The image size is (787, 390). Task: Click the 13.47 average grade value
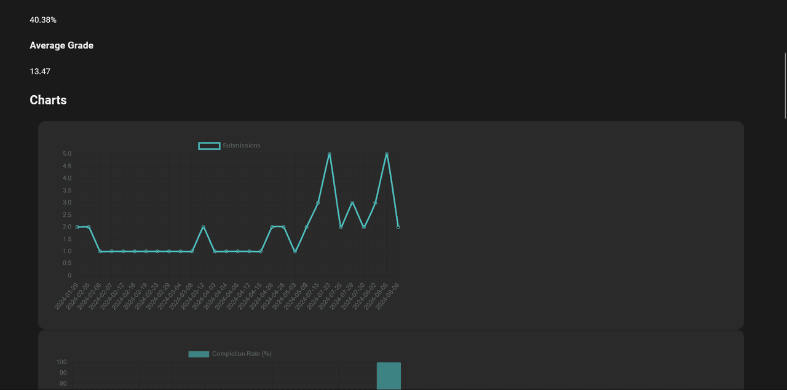(x=40, y=71)
